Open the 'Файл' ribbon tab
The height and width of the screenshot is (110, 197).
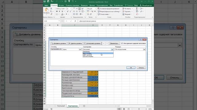[x=46, y=5]
